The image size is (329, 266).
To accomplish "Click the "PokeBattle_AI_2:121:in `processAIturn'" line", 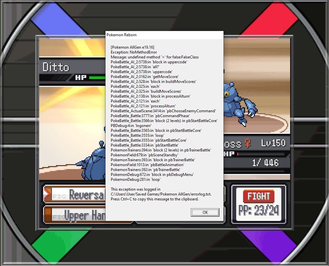I will click(143, 106).
